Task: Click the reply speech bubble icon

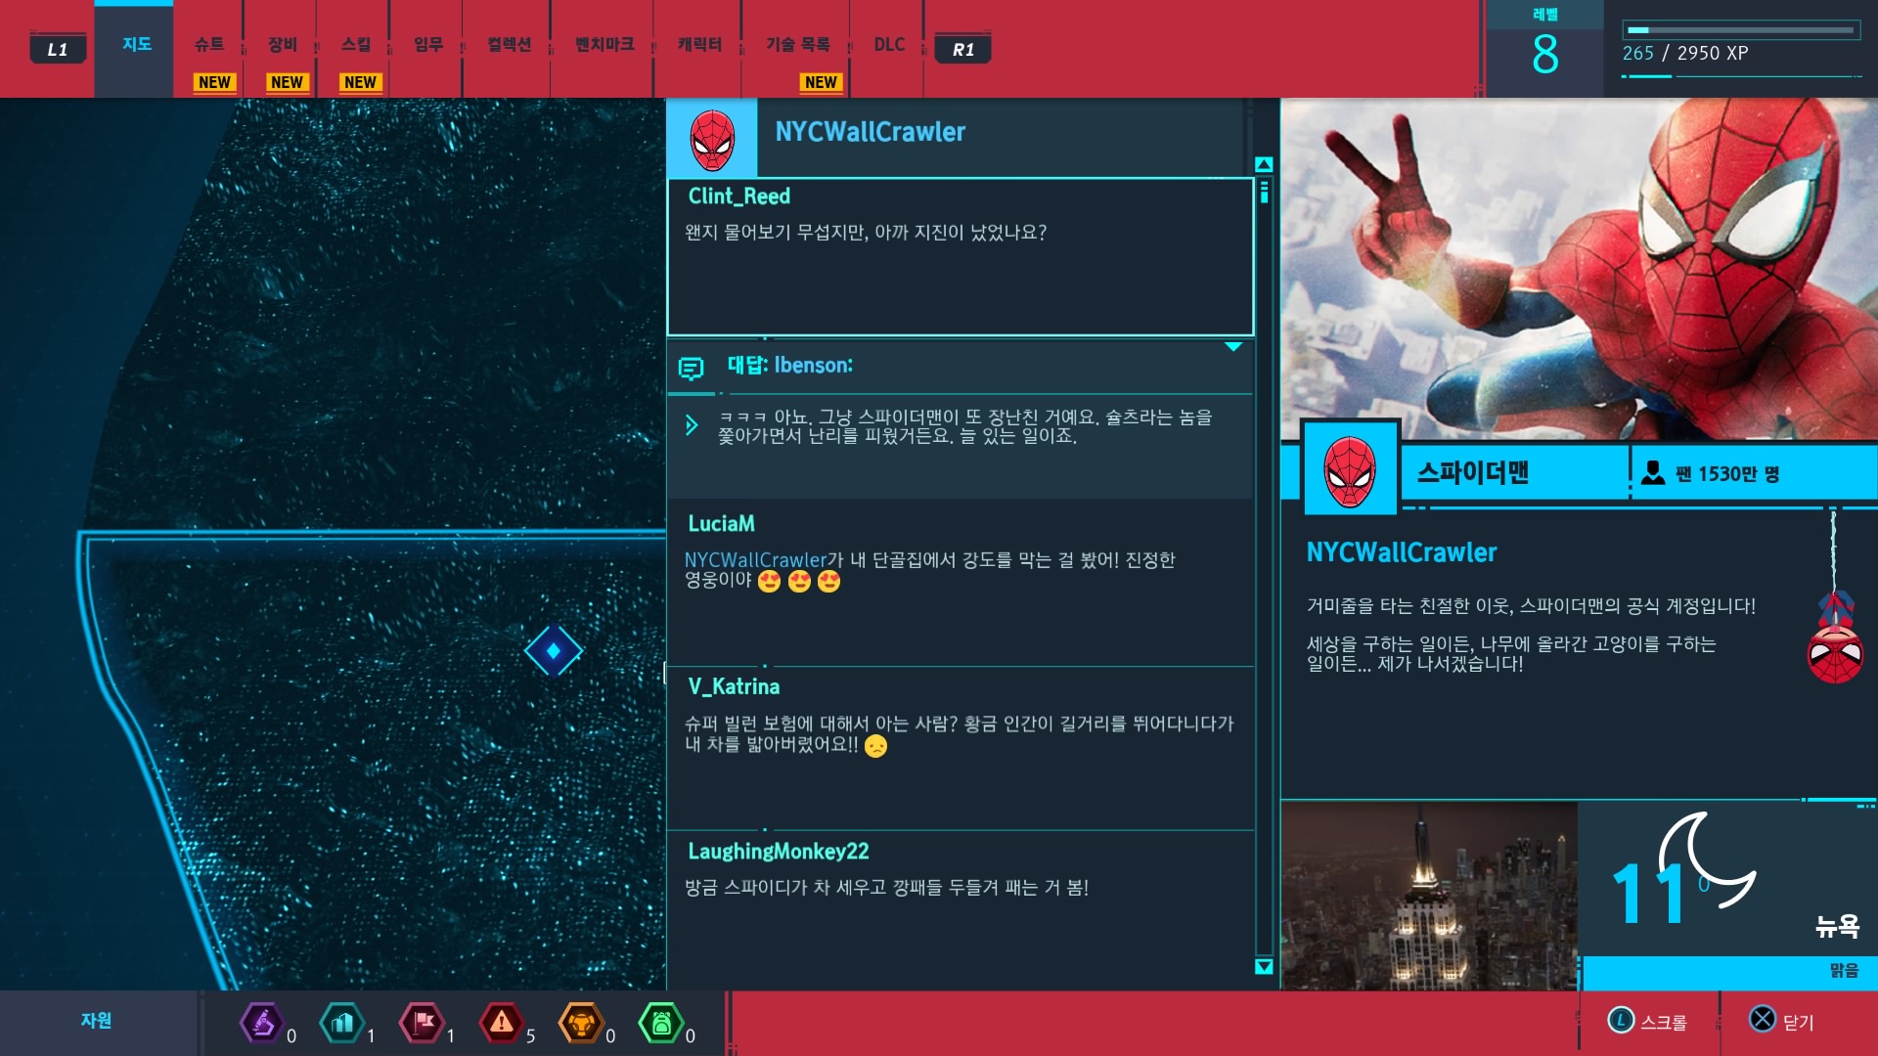Action: pos(691,369)
